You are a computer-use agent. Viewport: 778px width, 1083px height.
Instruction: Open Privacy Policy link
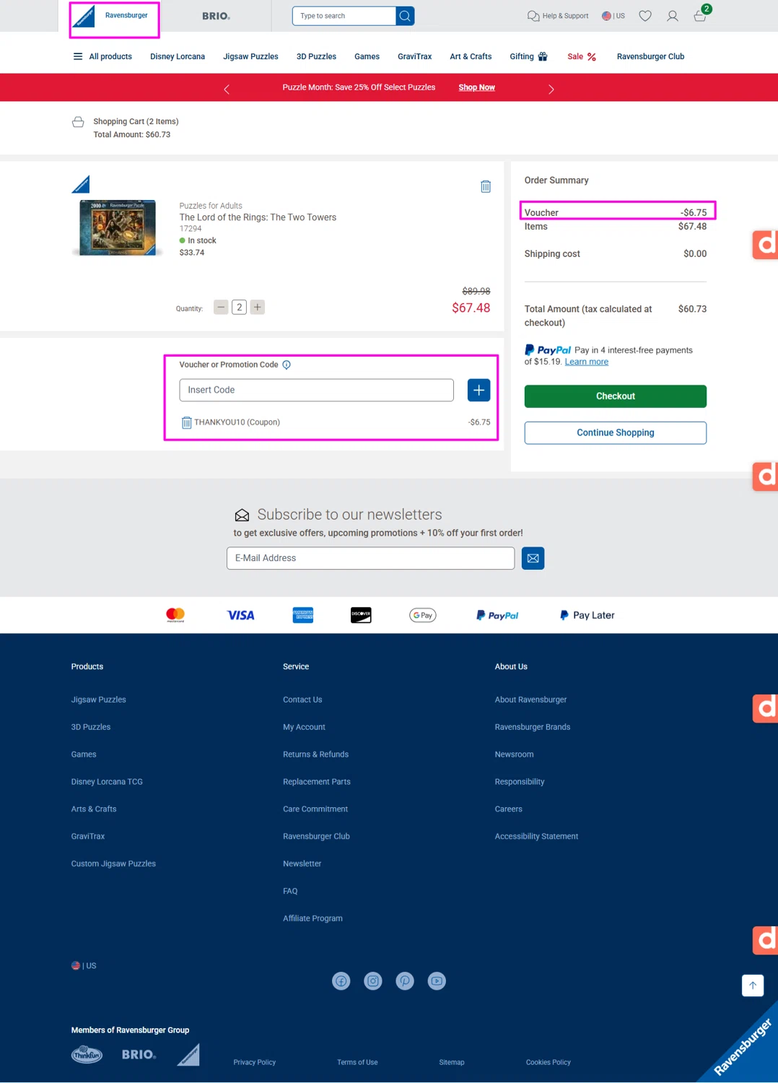pyautogui.click(x=255, y=1062)
